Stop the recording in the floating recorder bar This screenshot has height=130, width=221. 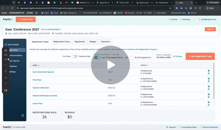6,50
